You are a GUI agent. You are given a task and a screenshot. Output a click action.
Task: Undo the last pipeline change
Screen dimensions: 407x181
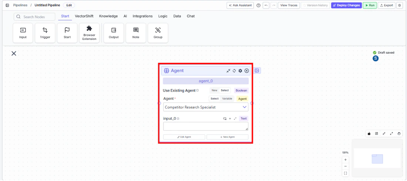point(266,5)
